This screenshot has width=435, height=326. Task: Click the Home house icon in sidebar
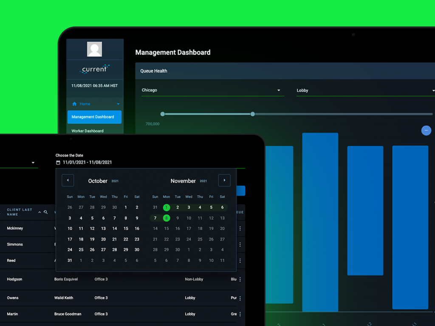coord(74,104)
